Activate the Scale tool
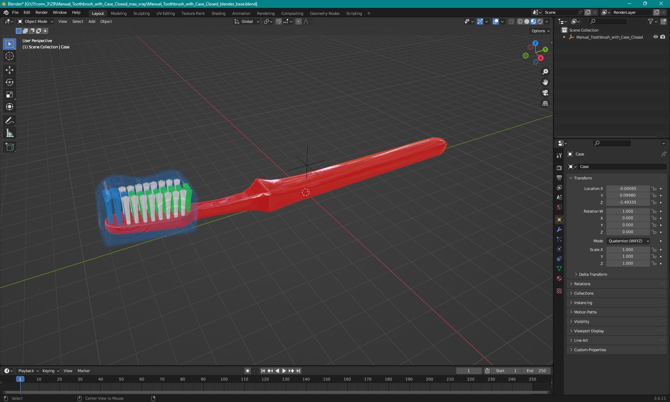Image resolution: width=670 pixels, height=402 pixels. coord(10,95)
